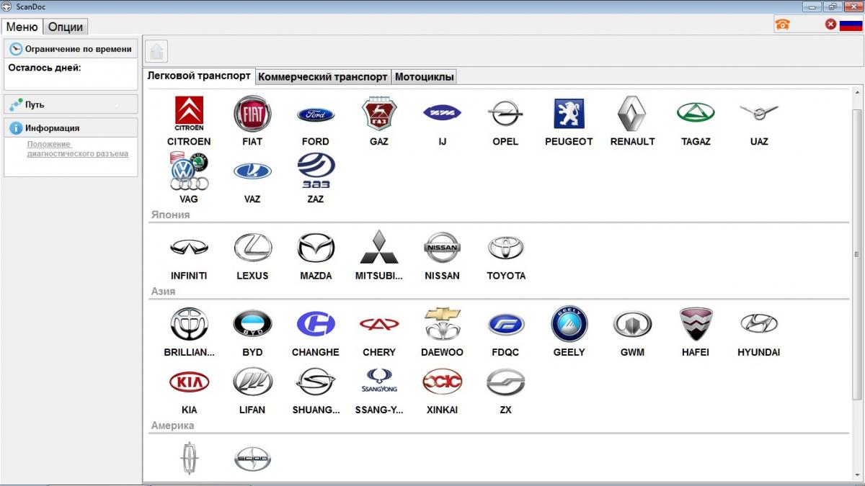Expand the Путь panel header
The image size is (865, 486).
coord(71,104)
